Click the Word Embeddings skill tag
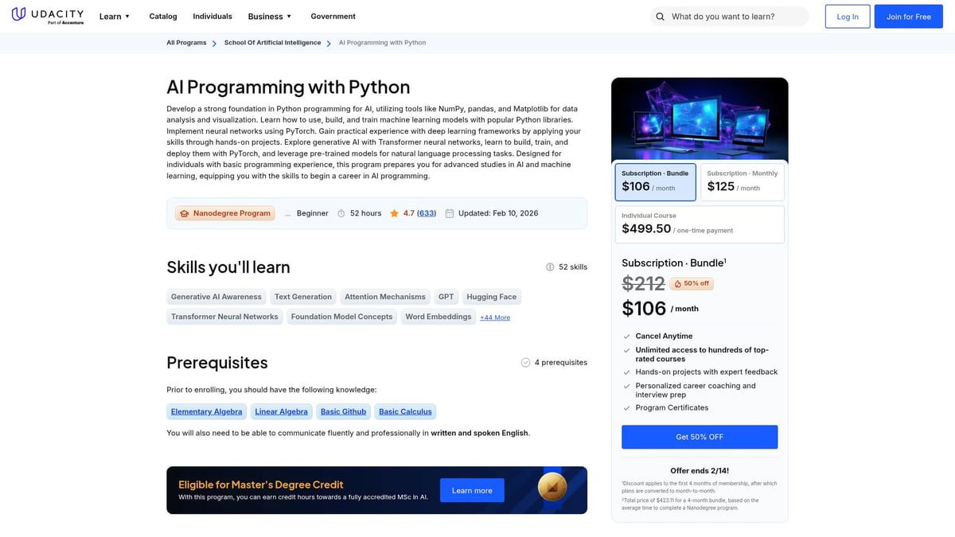 (x=439, y=317)
